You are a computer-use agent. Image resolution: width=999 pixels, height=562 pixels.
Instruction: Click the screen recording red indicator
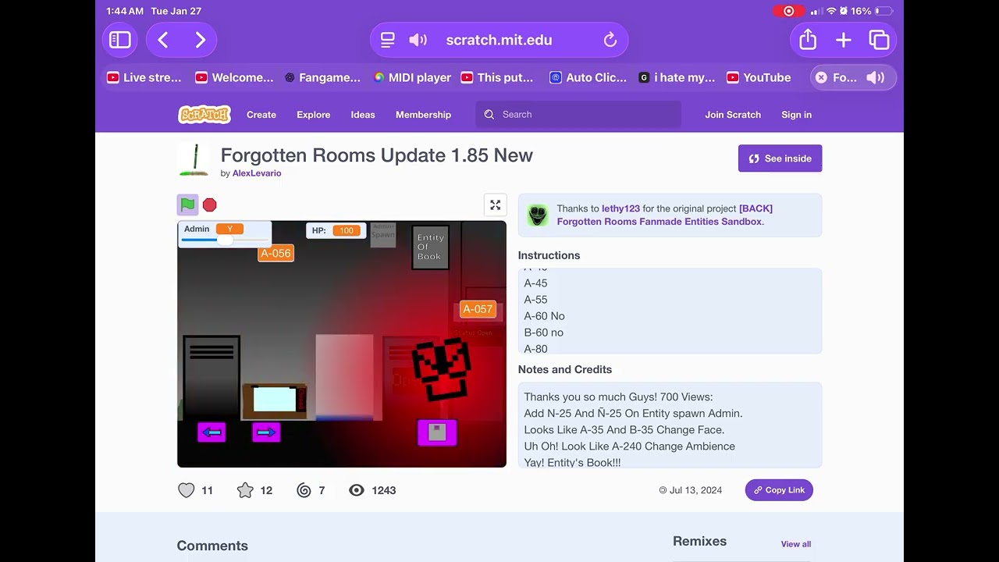[788, 11]
